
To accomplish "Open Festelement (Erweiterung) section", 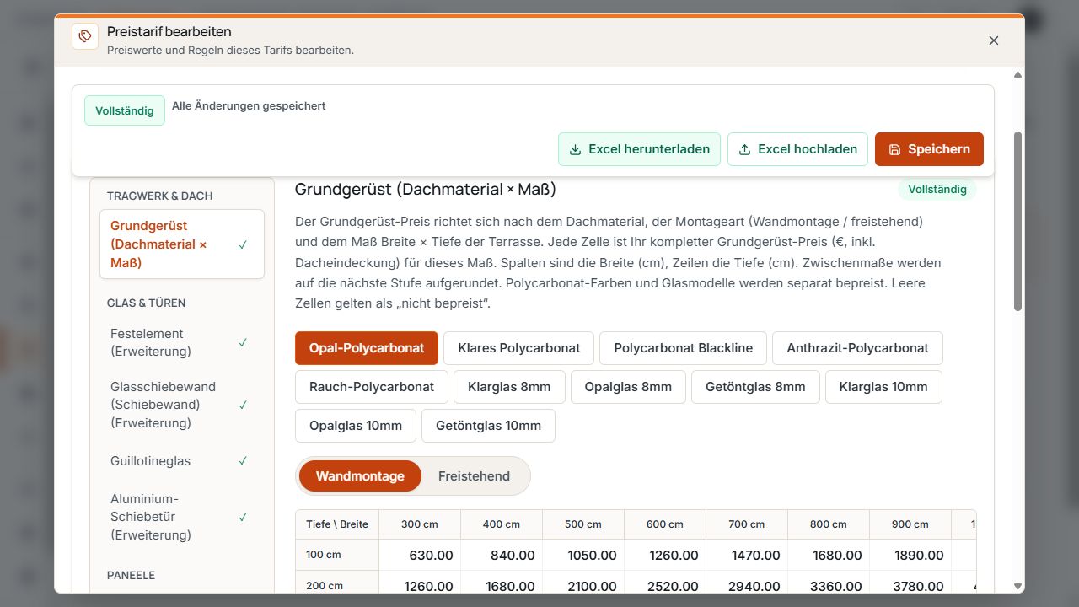I will point(181,342).
